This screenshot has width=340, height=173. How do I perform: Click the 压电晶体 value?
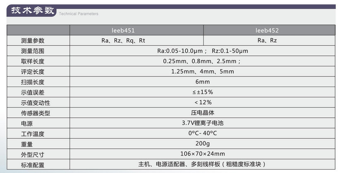pyautogui.click(x=203, y=113)
